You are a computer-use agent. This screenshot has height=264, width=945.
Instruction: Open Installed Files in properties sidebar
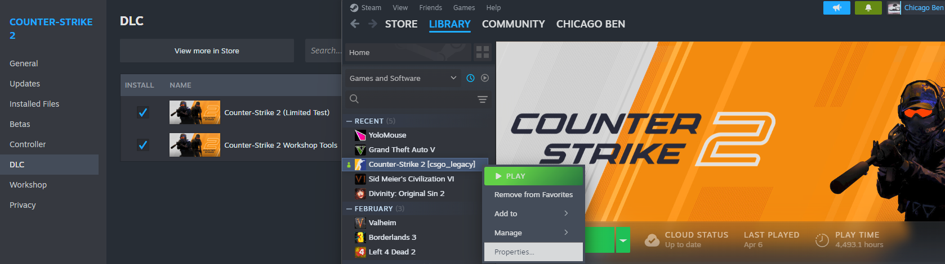49,104
